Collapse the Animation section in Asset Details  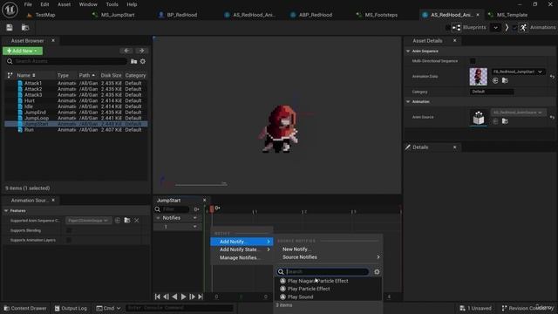(x=408, y=101)
